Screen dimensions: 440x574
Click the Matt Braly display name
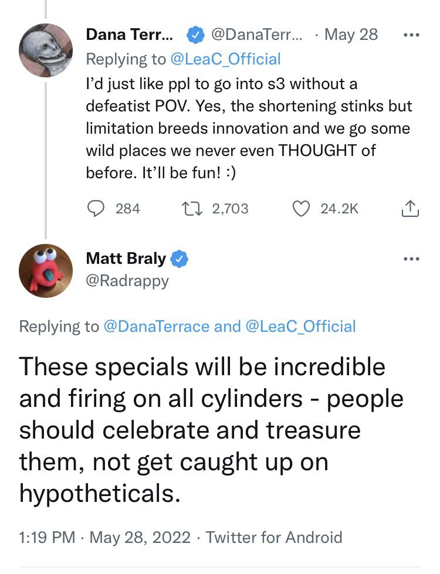coord(126,259)
